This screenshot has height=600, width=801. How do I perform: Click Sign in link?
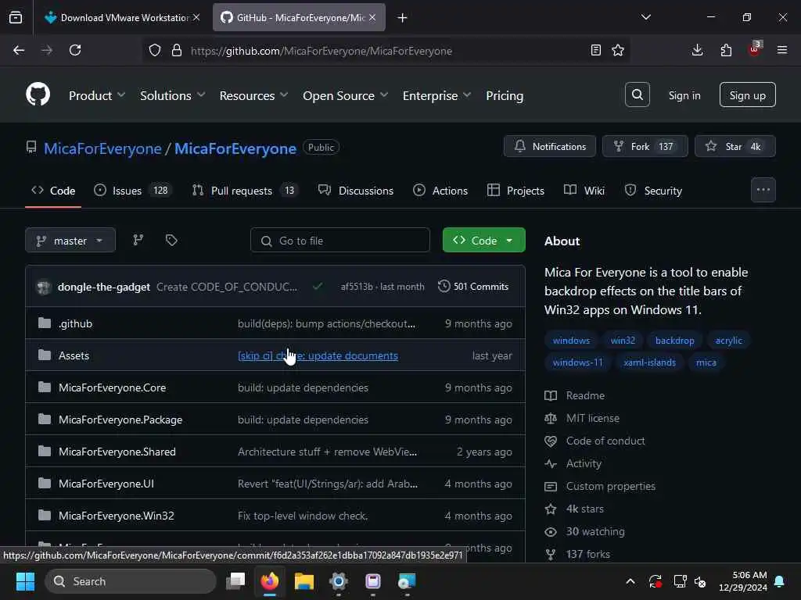(684, 95)
